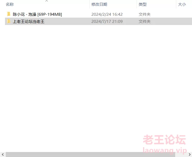Select the folder icon for 陈小花 - 泡澡
The width and height of the screenshot is (192, 157).
tap(9, 14)
